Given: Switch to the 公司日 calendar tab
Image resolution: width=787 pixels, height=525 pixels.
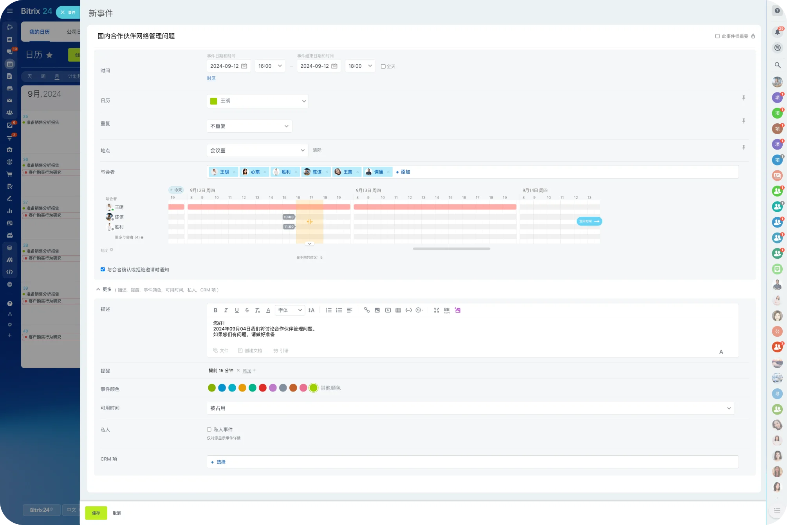Looking at the screenshot, I should pyautogui.click(x=73, y=32).
